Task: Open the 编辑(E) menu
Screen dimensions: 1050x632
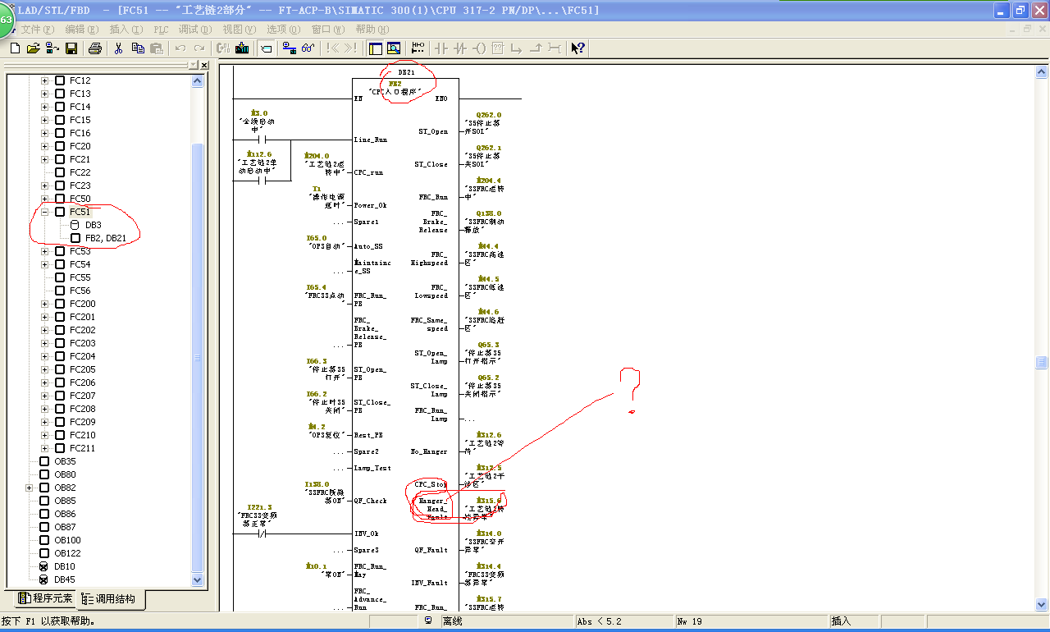Action: (82, 29)
